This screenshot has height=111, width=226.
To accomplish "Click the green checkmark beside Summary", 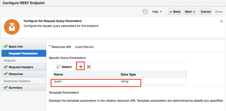I will coord(5,88).
